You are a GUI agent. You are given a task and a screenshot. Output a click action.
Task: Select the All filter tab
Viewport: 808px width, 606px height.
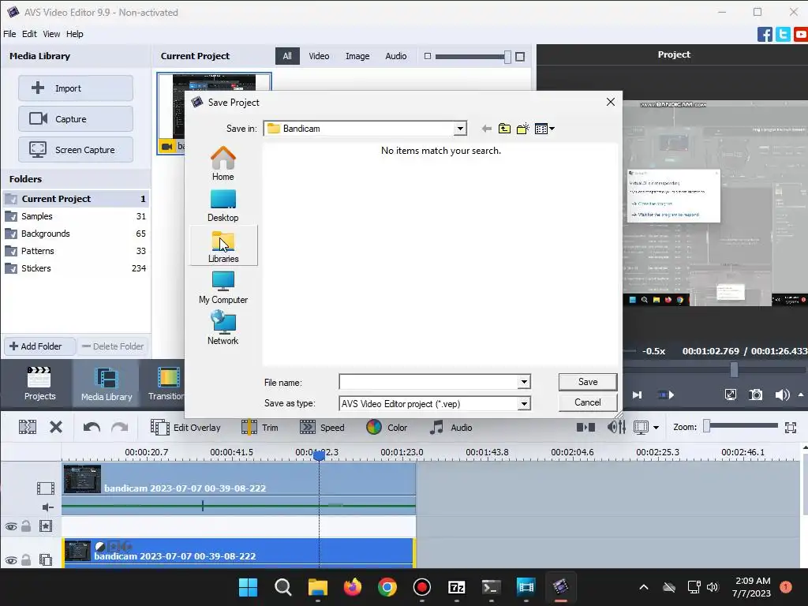(x=287, y=56)
